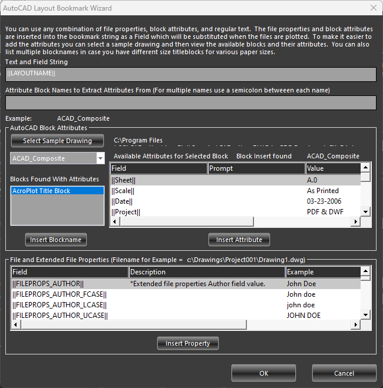Click the attributes table horizontal scrollbar thumb

pos(187,222)
